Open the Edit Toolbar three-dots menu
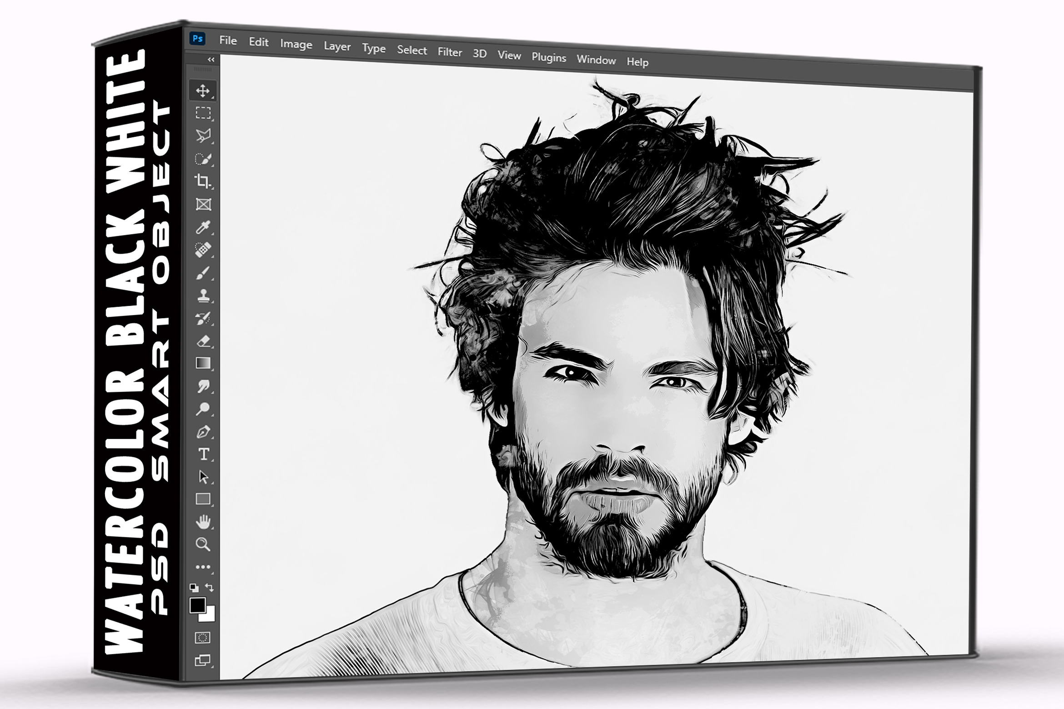This screenshot has width=1064, height=709. [203, 567]
